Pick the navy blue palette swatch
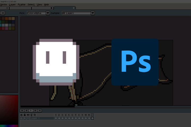 click(x=13, y=22)
